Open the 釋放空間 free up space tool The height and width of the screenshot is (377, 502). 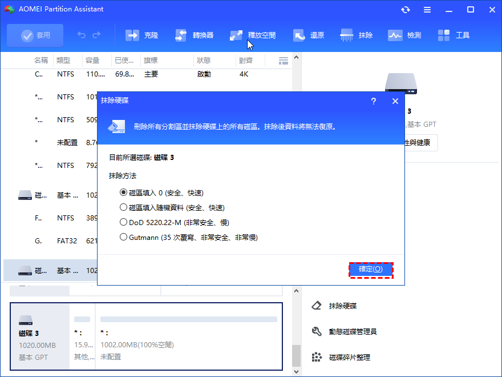point(253,35)
